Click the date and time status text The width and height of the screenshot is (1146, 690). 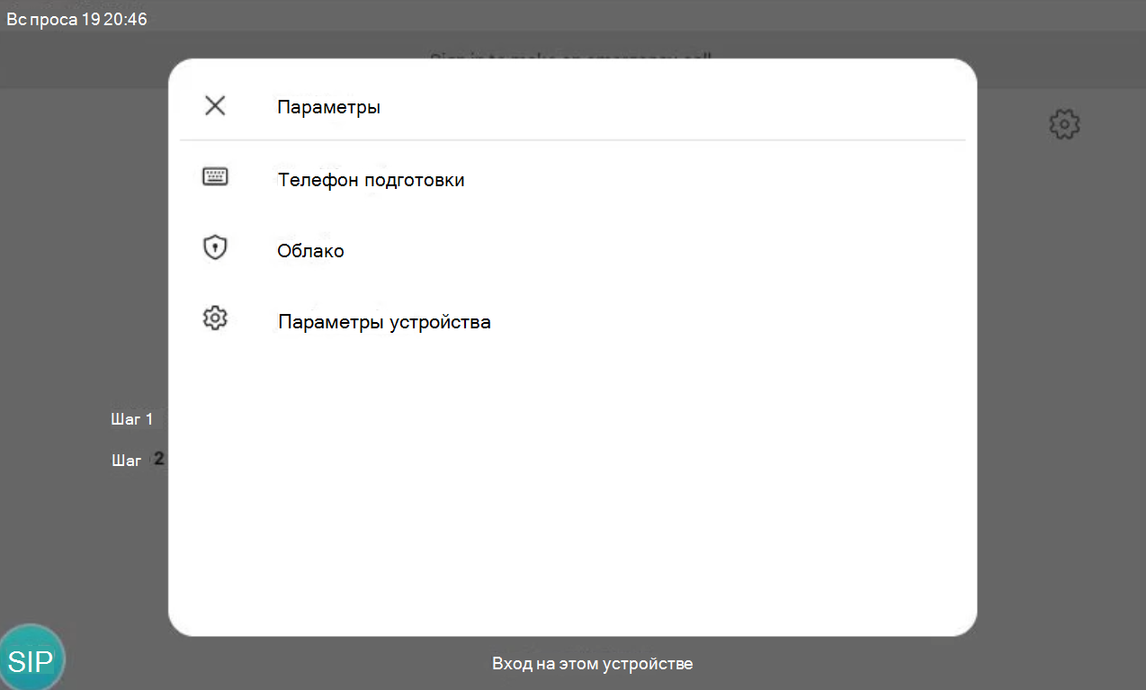pyautogui.click(x=76, y=20)
